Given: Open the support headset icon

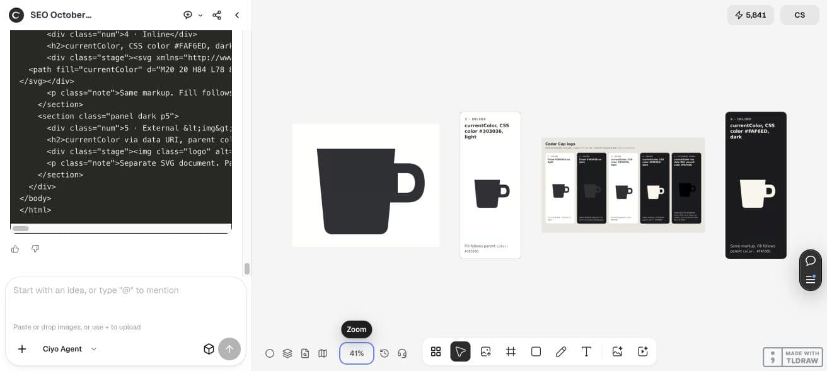Looking at the screenshot, I should pos(402,353).
